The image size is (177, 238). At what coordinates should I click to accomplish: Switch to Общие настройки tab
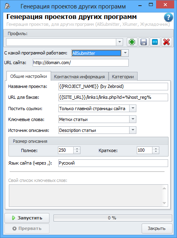click(x=29, y=76)
